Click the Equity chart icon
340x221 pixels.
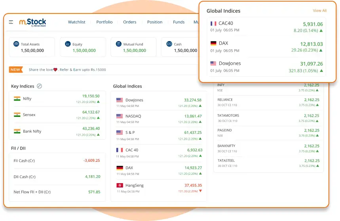click(68, 44)
